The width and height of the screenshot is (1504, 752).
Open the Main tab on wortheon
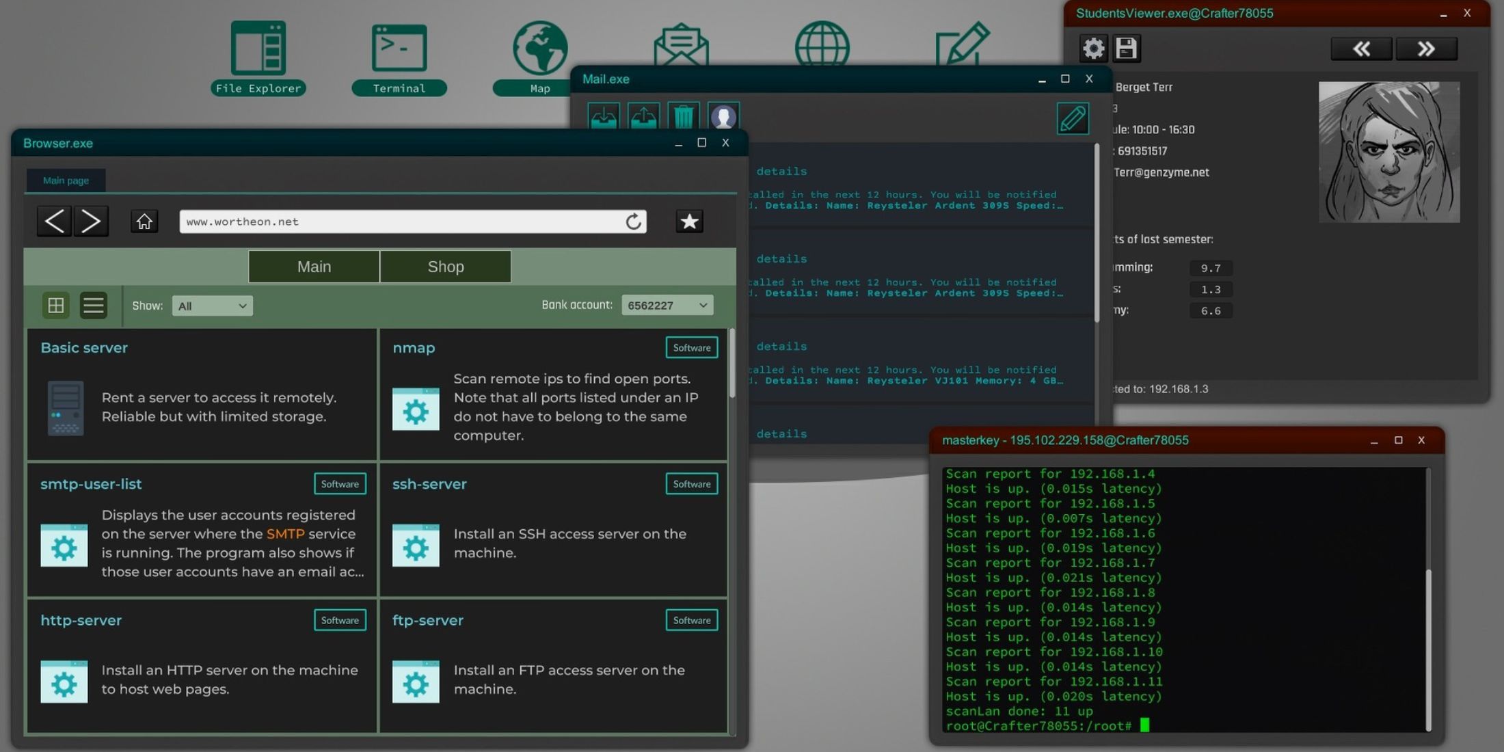tap(314, 267)
